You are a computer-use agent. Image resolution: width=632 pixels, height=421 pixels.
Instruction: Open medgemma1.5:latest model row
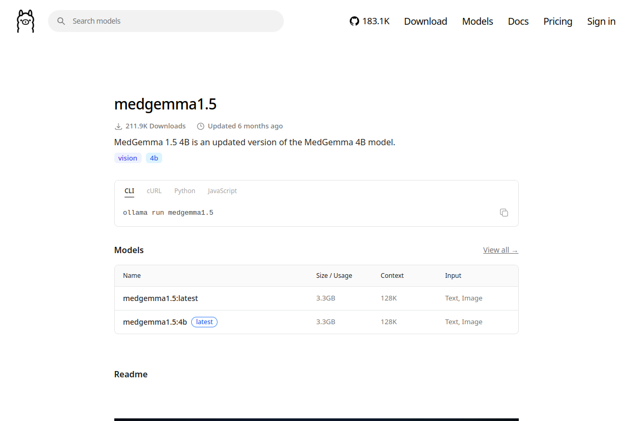coord(317,298)
